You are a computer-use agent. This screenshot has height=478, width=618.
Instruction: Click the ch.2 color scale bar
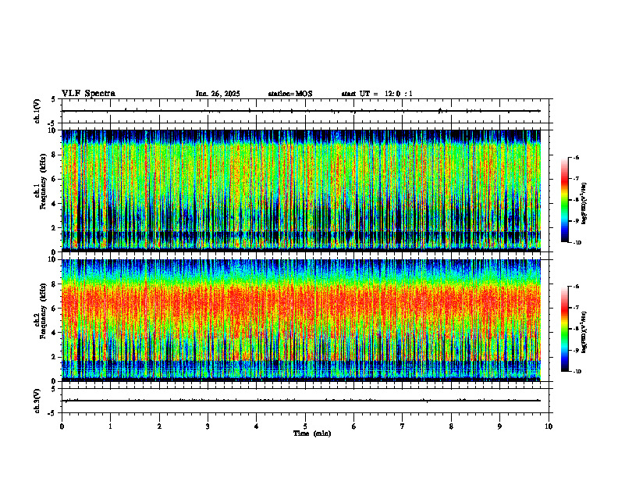[564, 329]
